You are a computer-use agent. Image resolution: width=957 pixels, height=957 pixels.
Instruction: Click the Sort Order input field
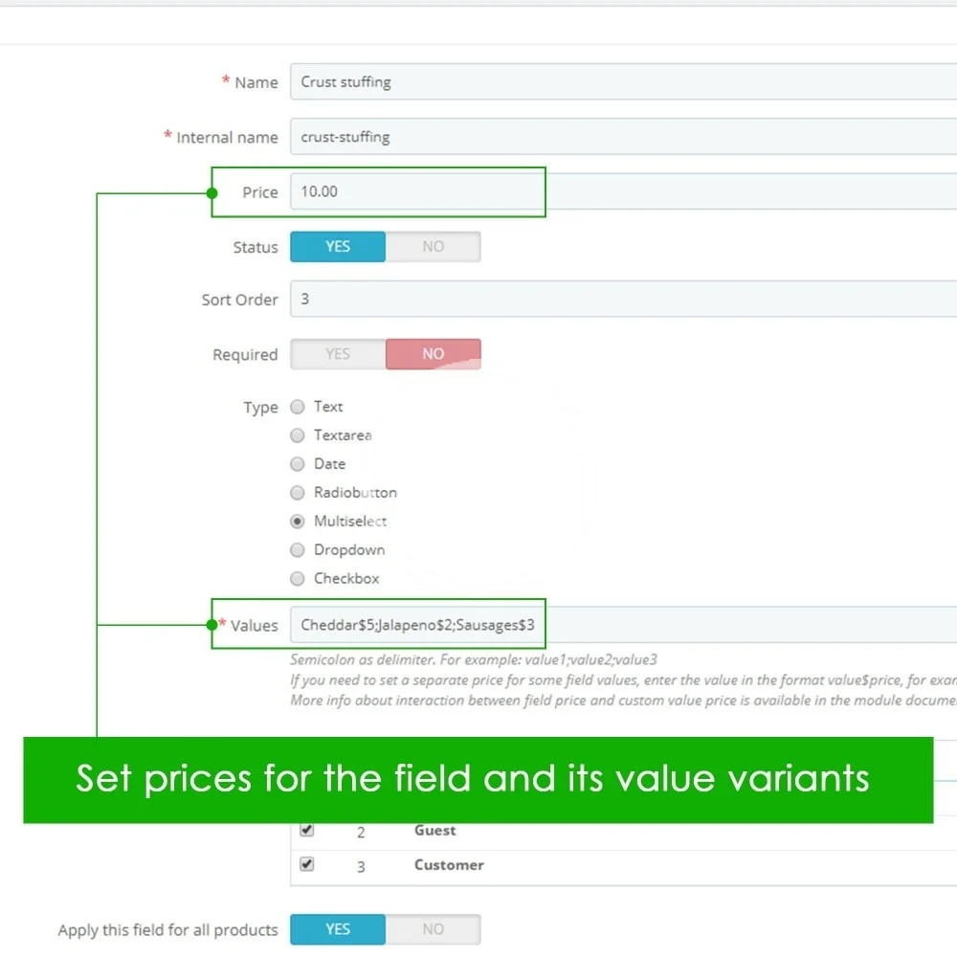point(622,299)
